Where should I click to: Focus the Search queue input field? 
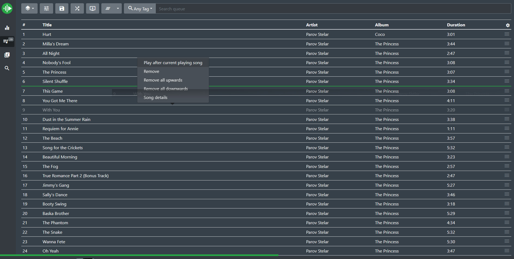click(x=333, y=9)
